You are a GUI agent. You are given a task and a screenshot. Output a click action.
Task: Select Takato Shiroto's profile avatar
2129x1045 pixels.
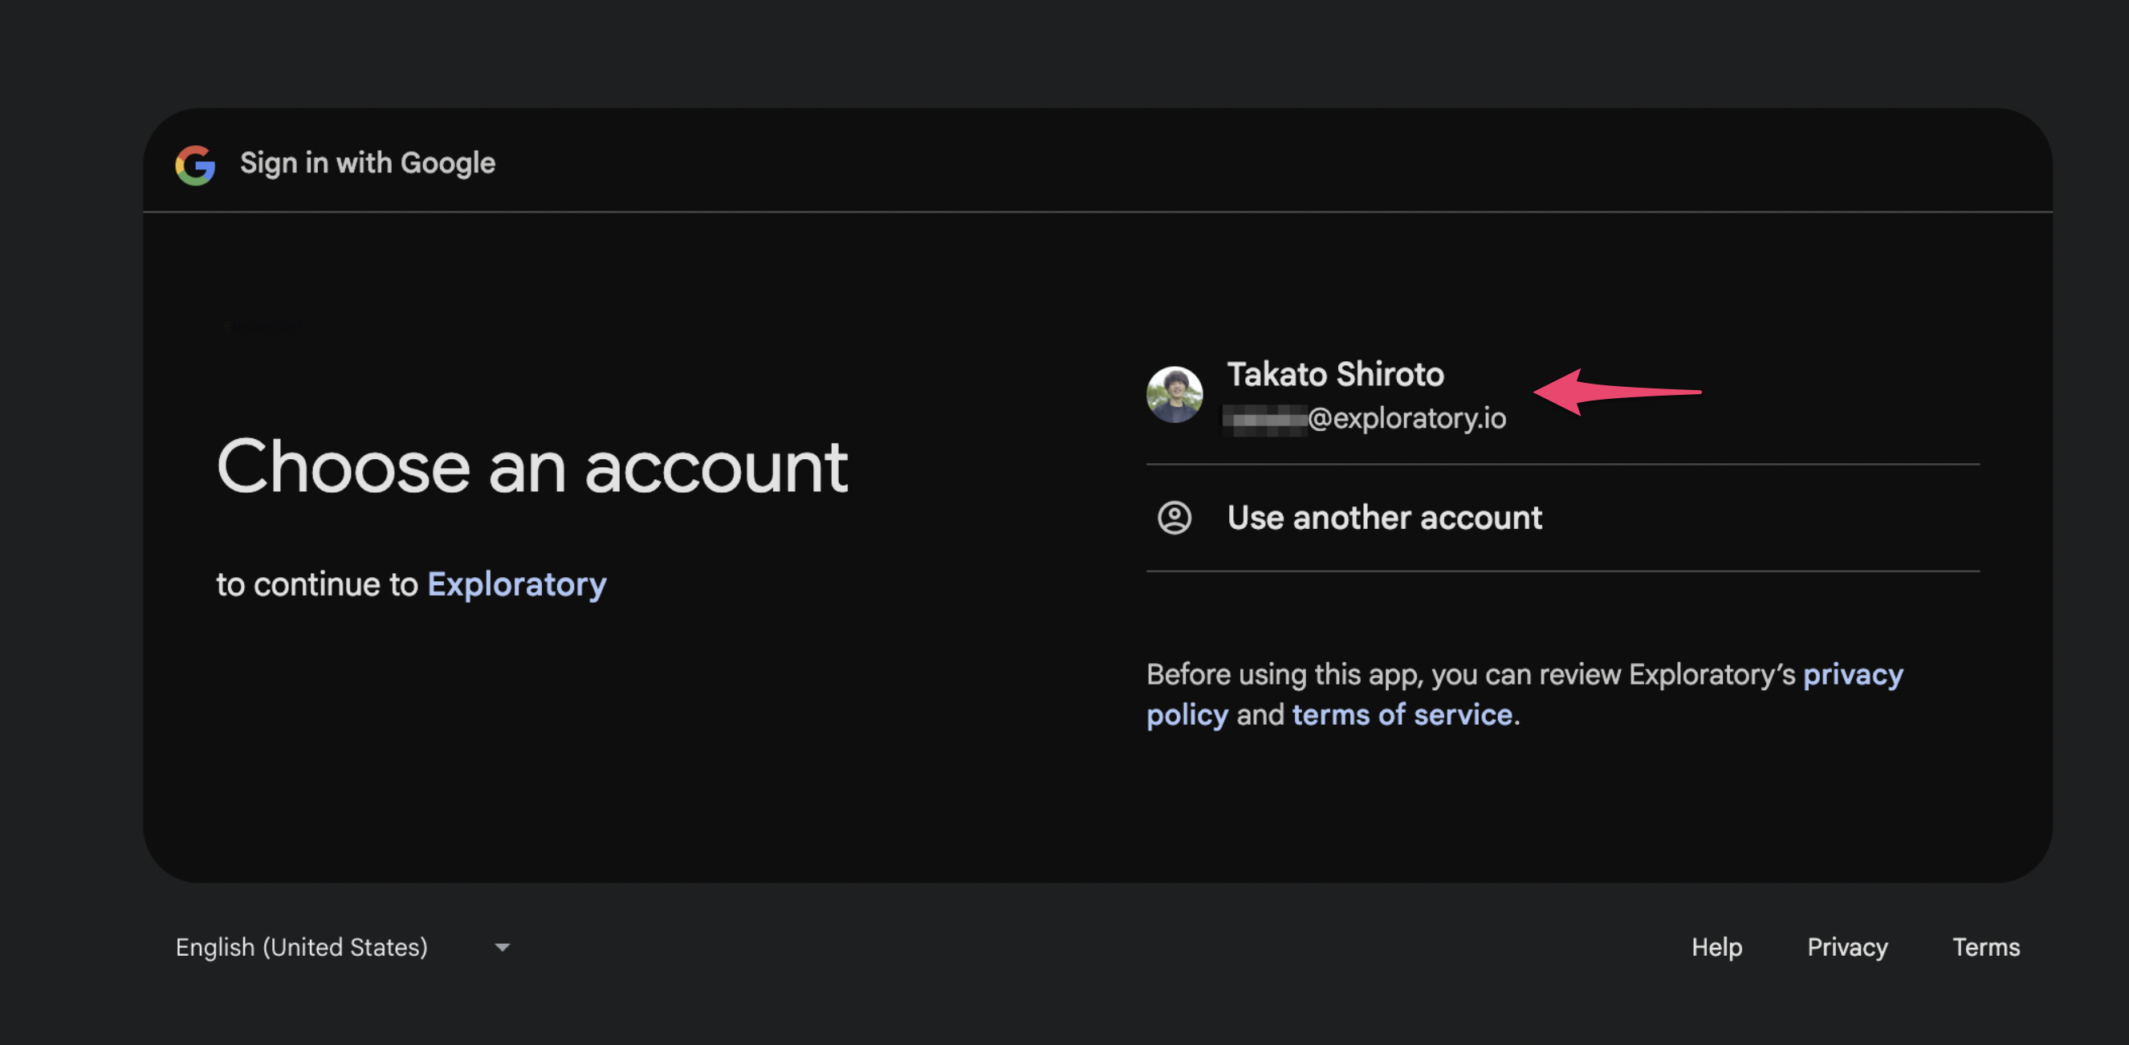1174,394
